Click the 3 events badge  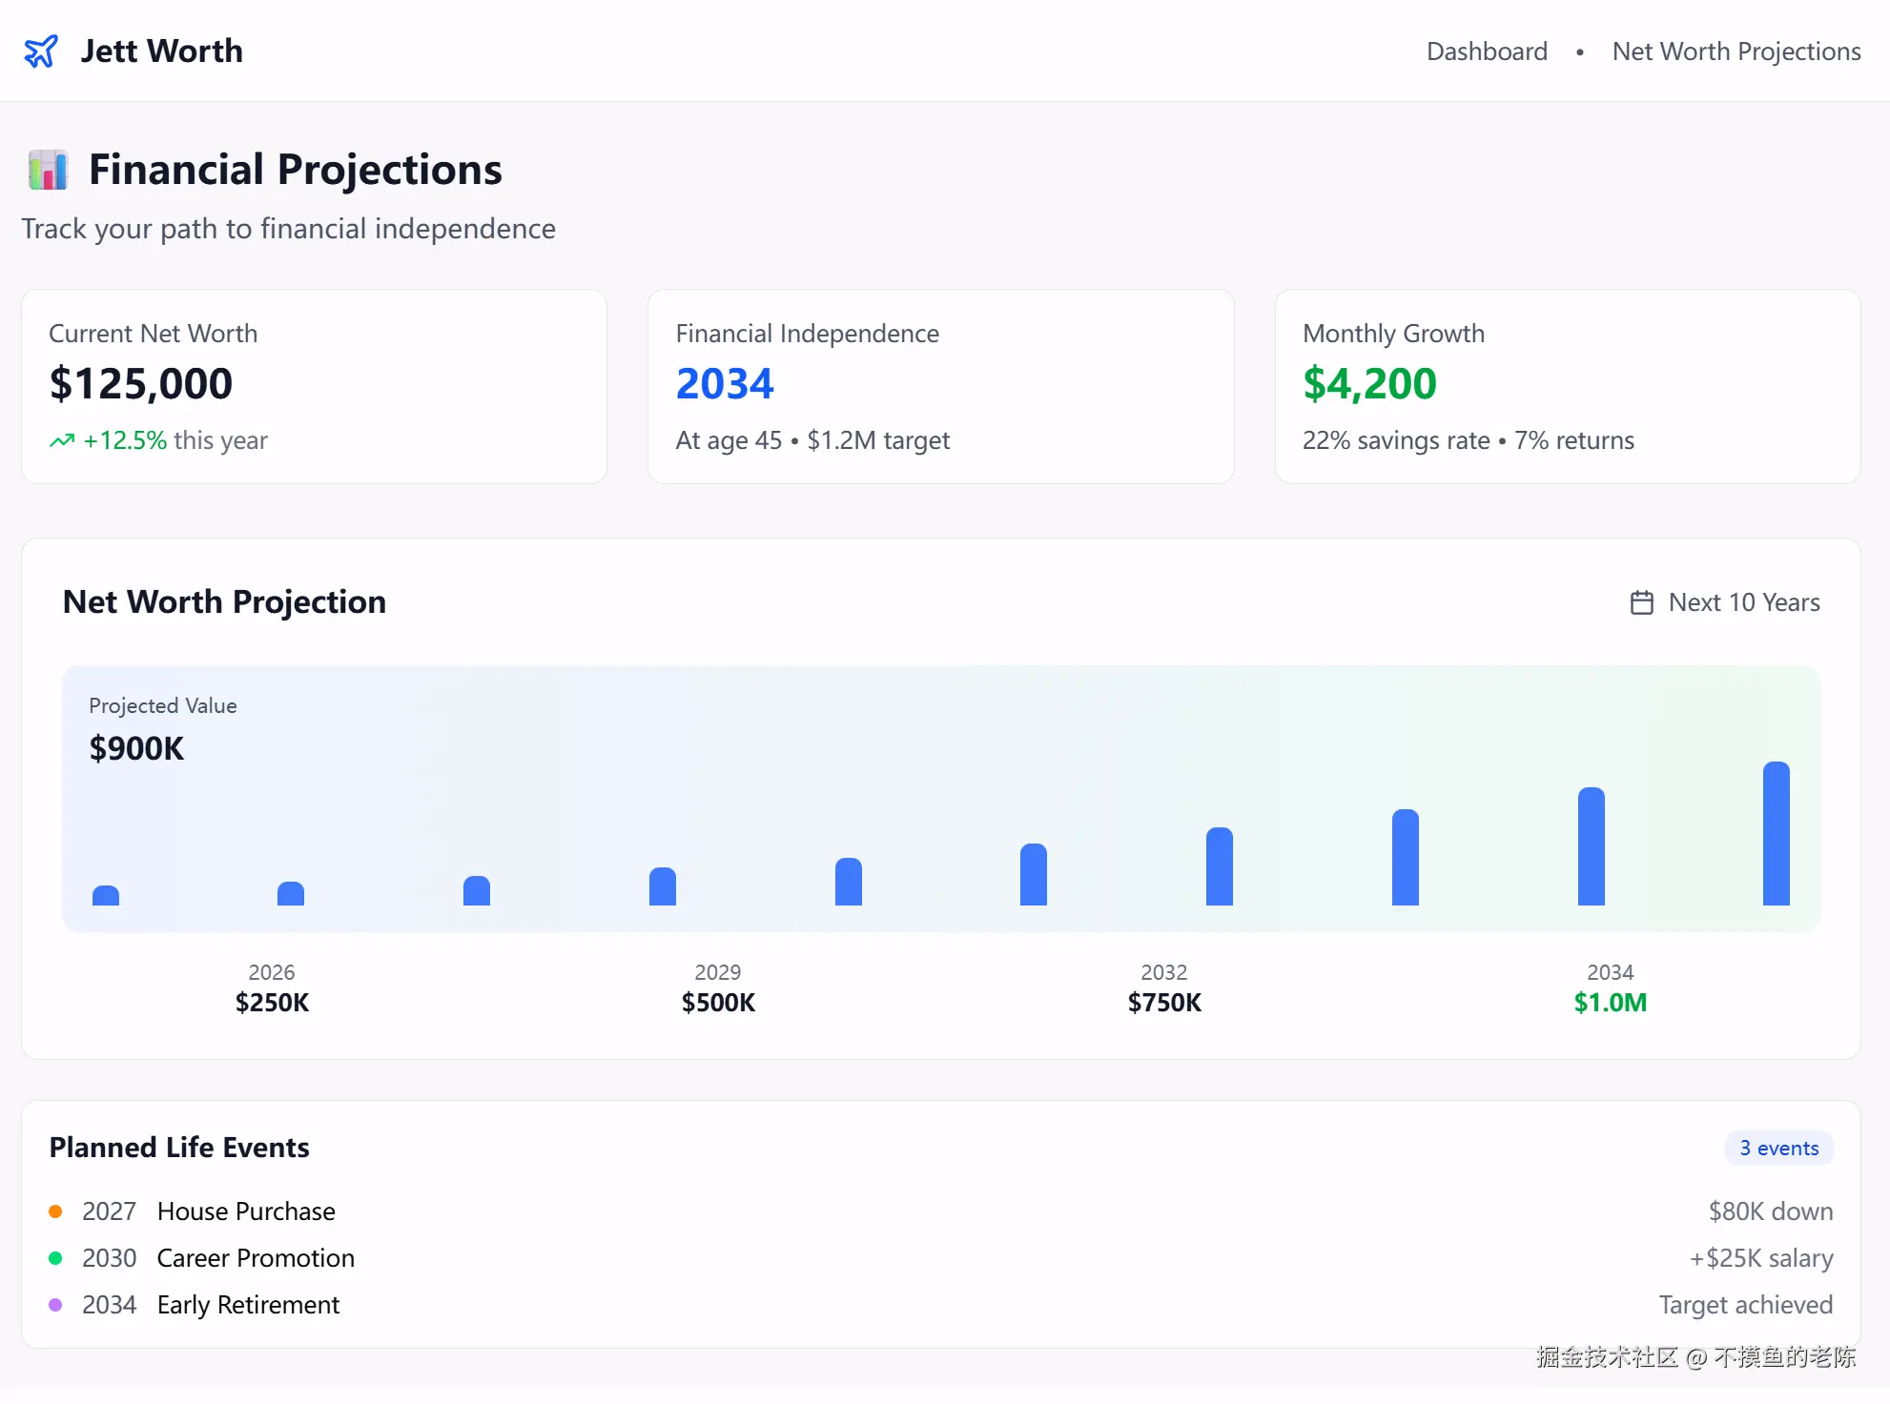1778,1148
